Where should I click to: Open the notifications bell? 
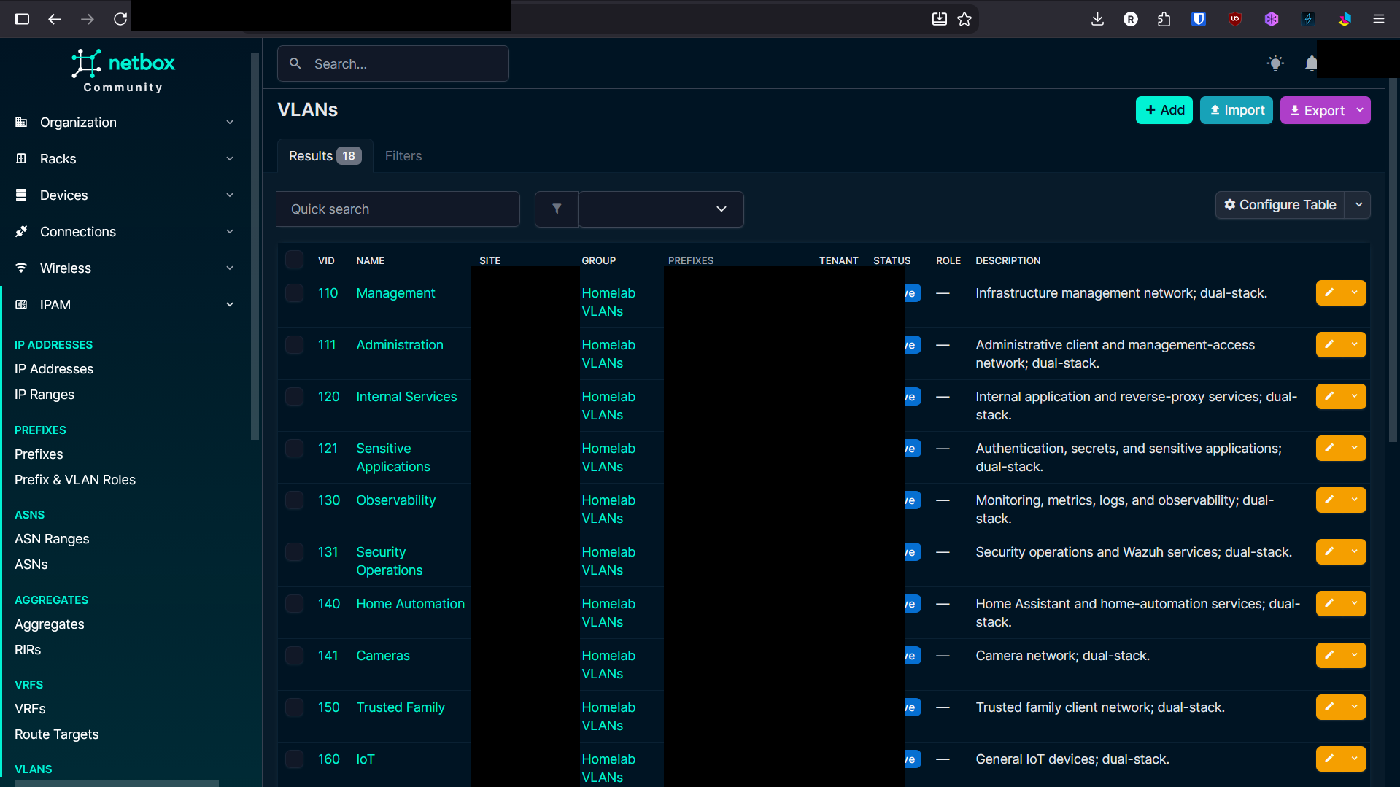(1311, 63)
